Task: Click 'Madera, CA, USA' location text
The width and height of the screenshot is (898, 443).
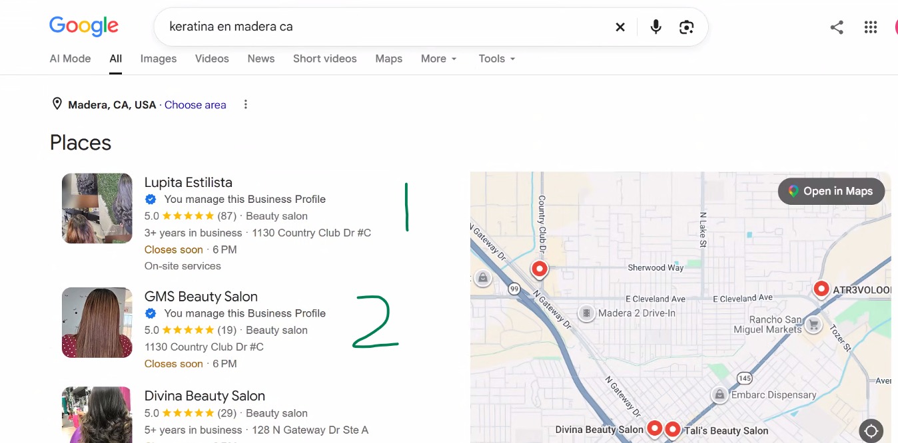Action: click(x=112, y=104)
